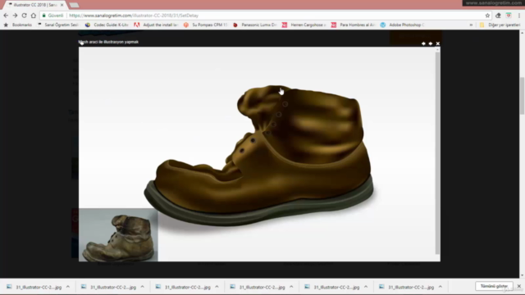View the Güvenli secure site info
The image size is (525, 295).
pos(52,16)
